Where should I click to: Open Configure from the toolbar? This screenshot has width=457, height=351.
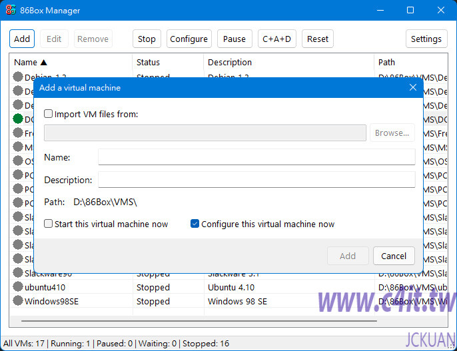[x=189, y=39]
